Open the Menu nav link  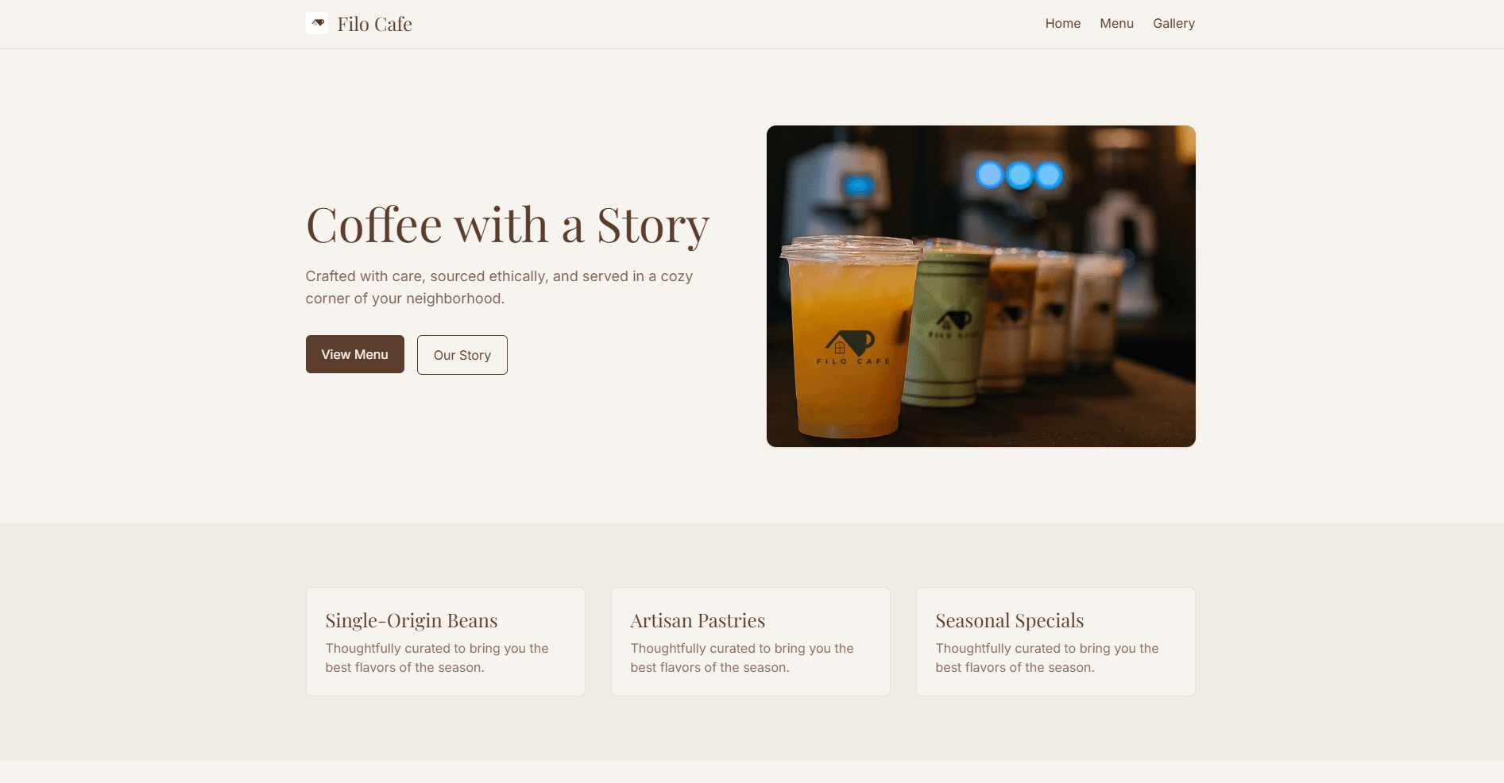pos(1116,24)
